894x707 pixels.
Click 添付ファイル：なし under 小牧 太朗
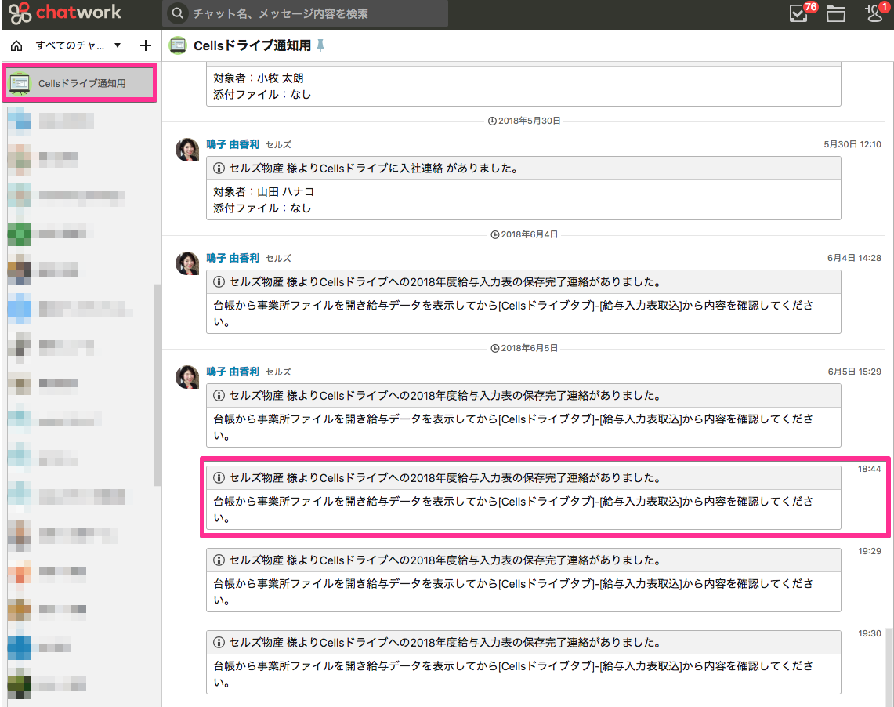(x=262, y=94)
